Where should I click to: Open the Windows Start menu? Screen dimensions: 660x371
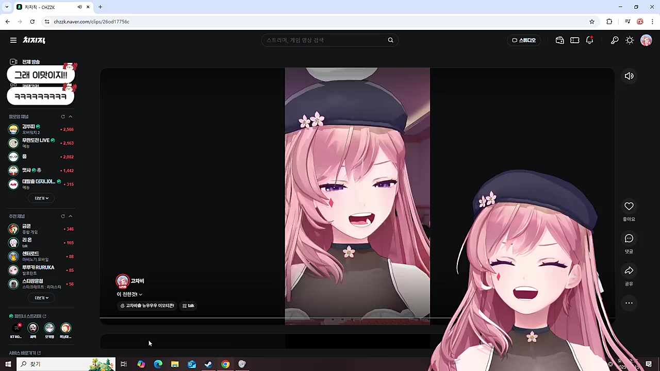coord(8,364)
